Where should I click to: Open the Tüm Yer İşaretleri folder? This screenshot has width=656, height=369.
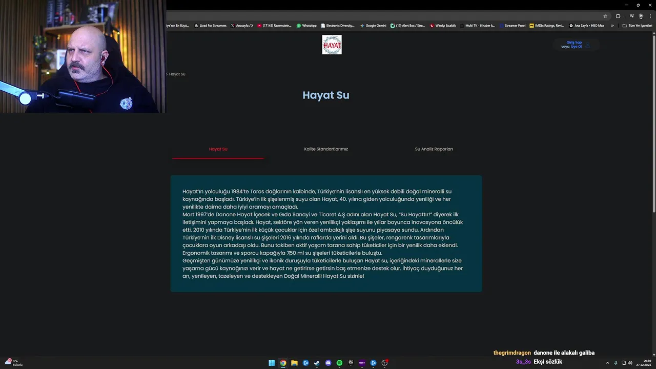(x=637, y=26)
